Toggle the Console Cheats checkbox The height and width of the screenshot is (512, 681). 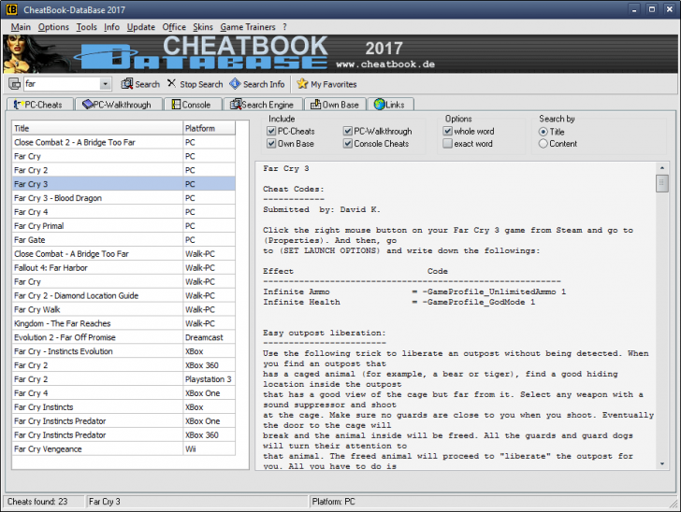coord(348,144)
